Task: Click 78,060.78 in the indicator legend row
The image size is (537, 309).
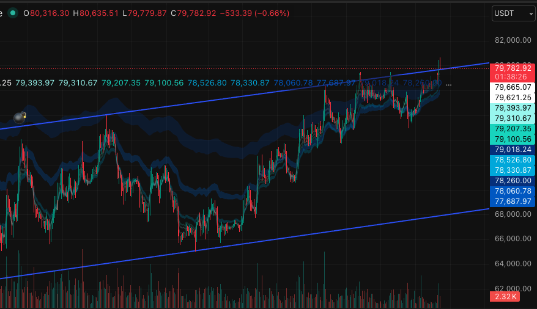Action: (293, 83)
